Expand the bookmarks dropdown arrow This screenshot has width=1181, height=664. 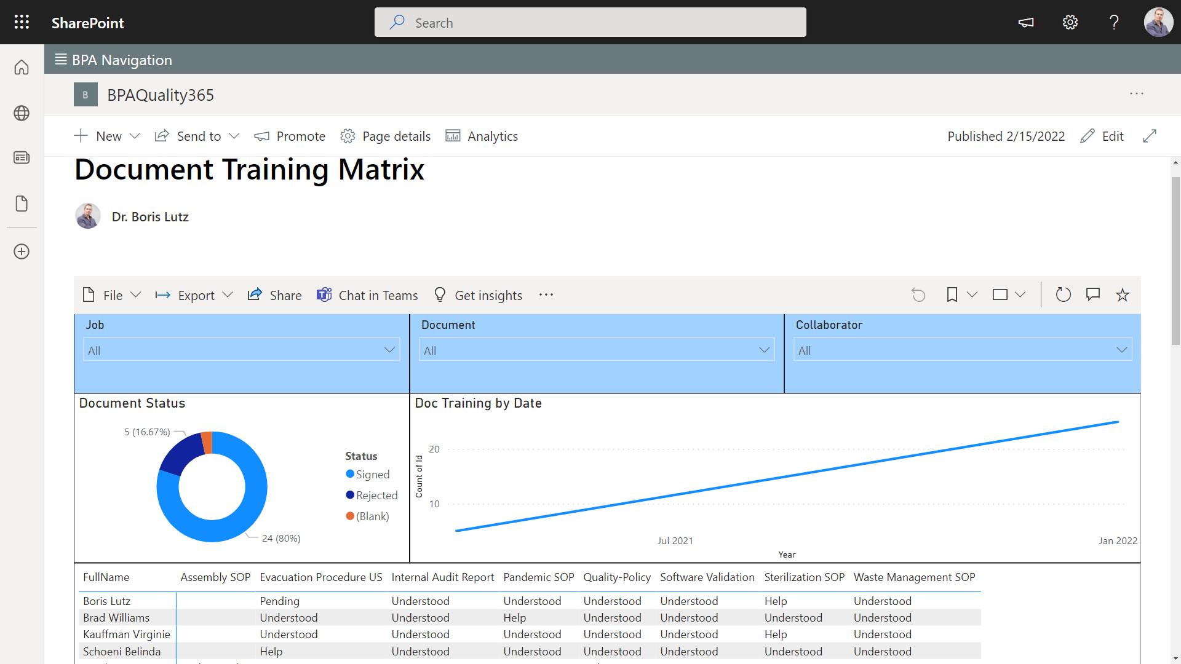[x=972, y=295]
